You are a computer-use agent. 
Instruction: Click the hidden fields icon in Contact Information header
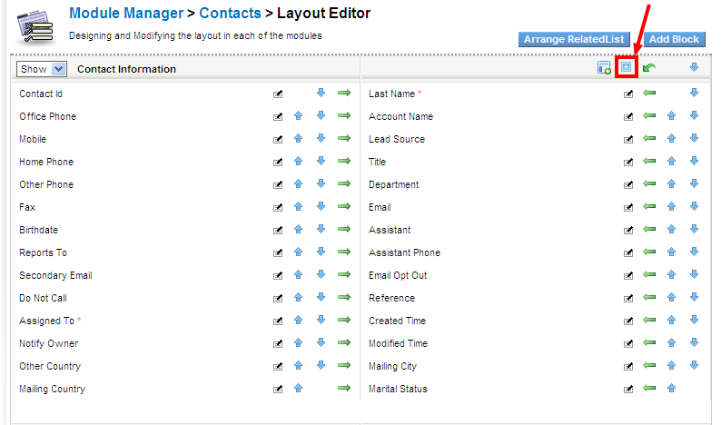(x=626, y=68)
